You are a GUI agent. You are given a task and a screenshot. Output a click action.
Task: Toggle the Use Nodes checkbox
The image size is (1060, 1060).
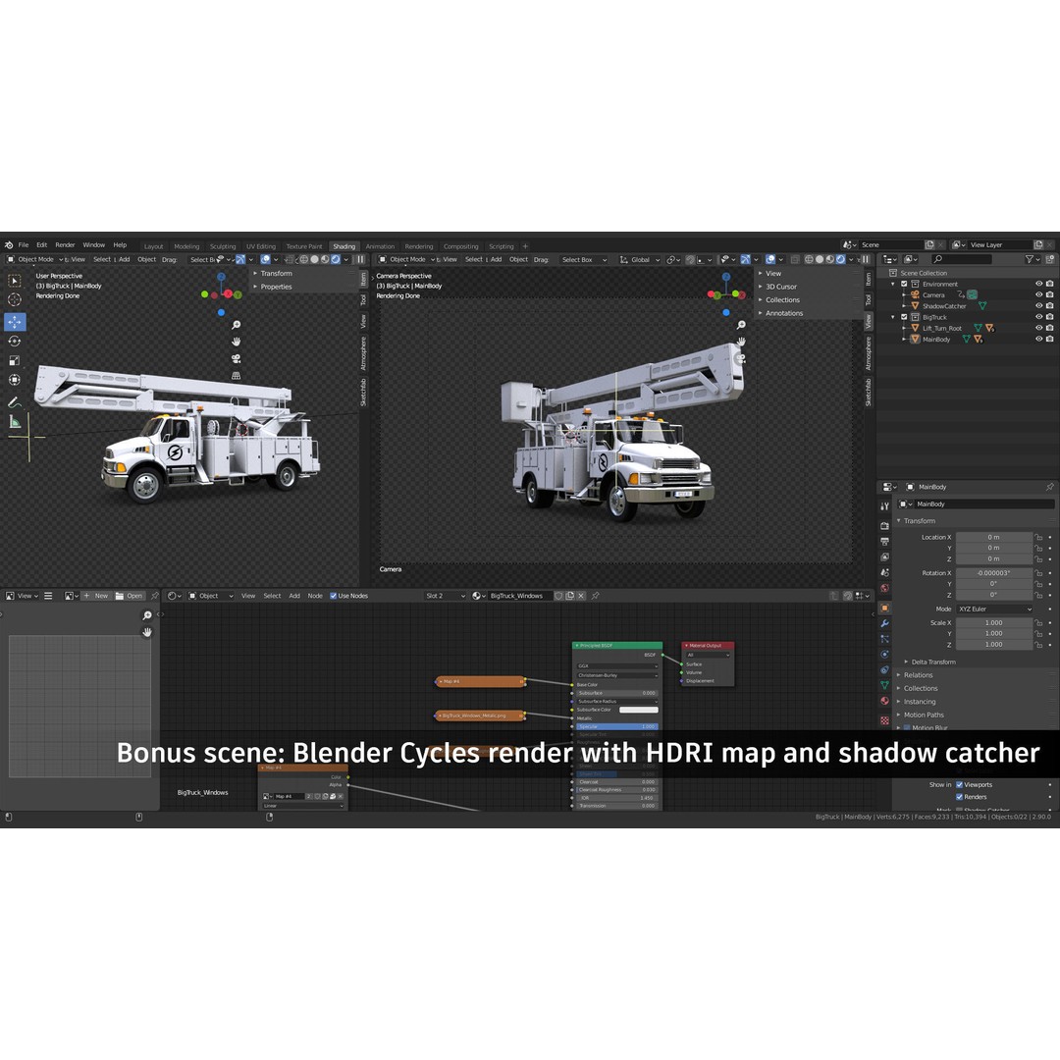[x=334, y=596]
